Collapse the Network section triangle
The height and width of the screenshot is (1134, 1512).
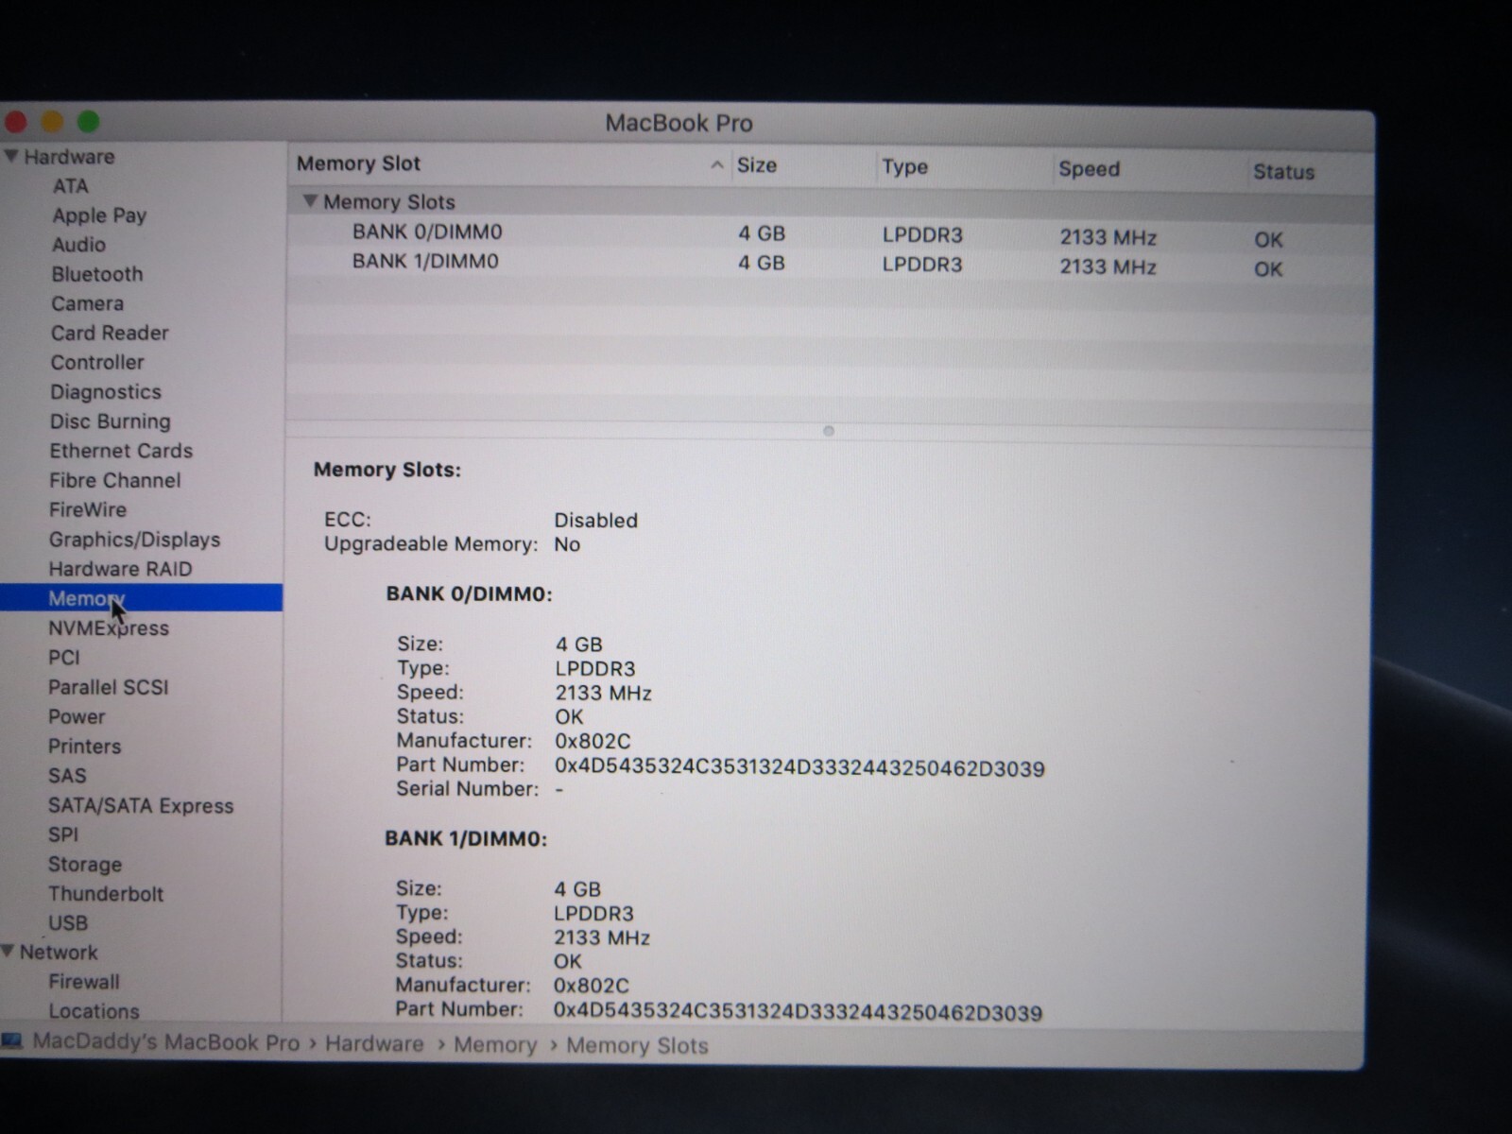tap(9, 952)
